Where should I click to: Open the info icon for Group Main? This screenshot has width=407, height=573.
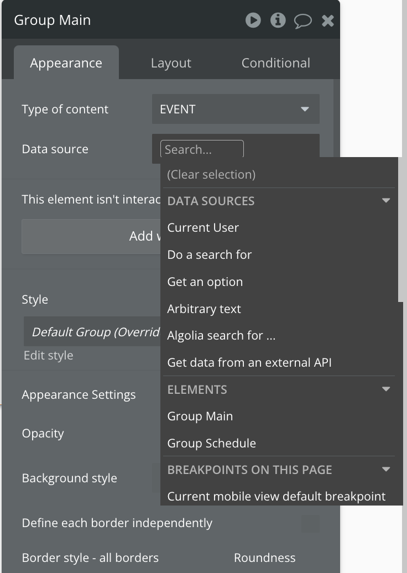tap(278, 20)
